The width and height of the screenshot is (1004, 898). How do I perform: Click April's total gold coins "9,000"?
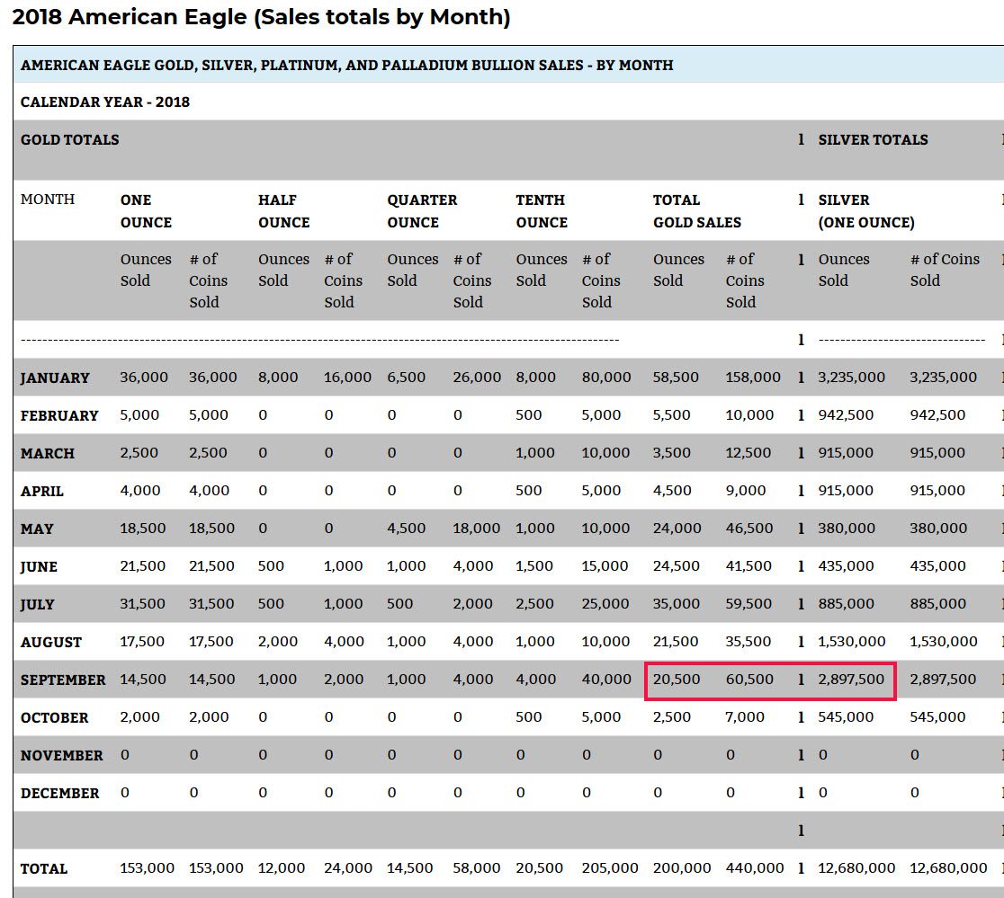pos(746,491)
